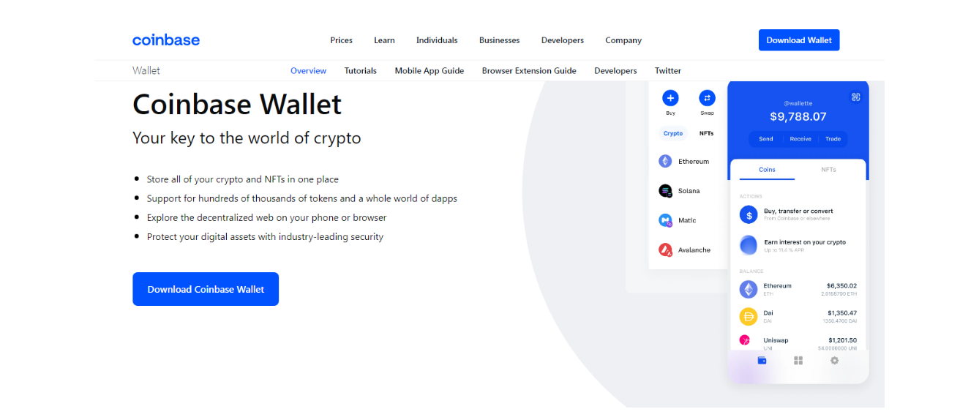Click the Coinbase logo
This screenshot has height=420, width=979.
pyautogui.click(x=166, y=40)
